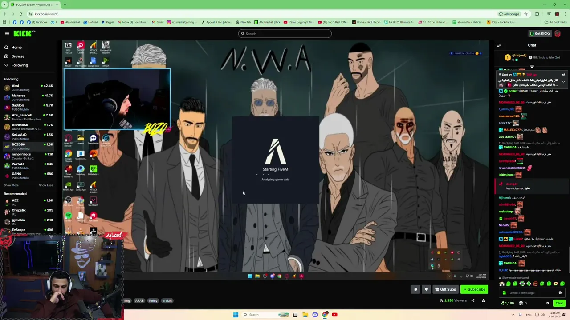
Task: Open gymskin recommended channel
Action: tap(28, 222)
